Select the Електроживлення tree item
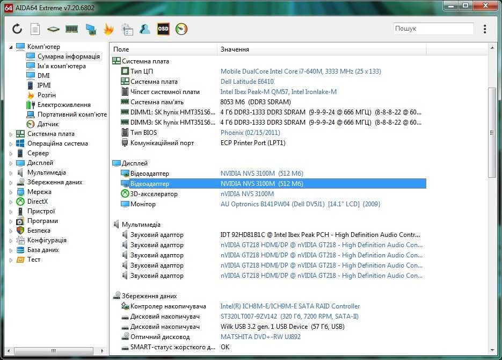This screenshot has width=502, height=360. click(64, 105)
